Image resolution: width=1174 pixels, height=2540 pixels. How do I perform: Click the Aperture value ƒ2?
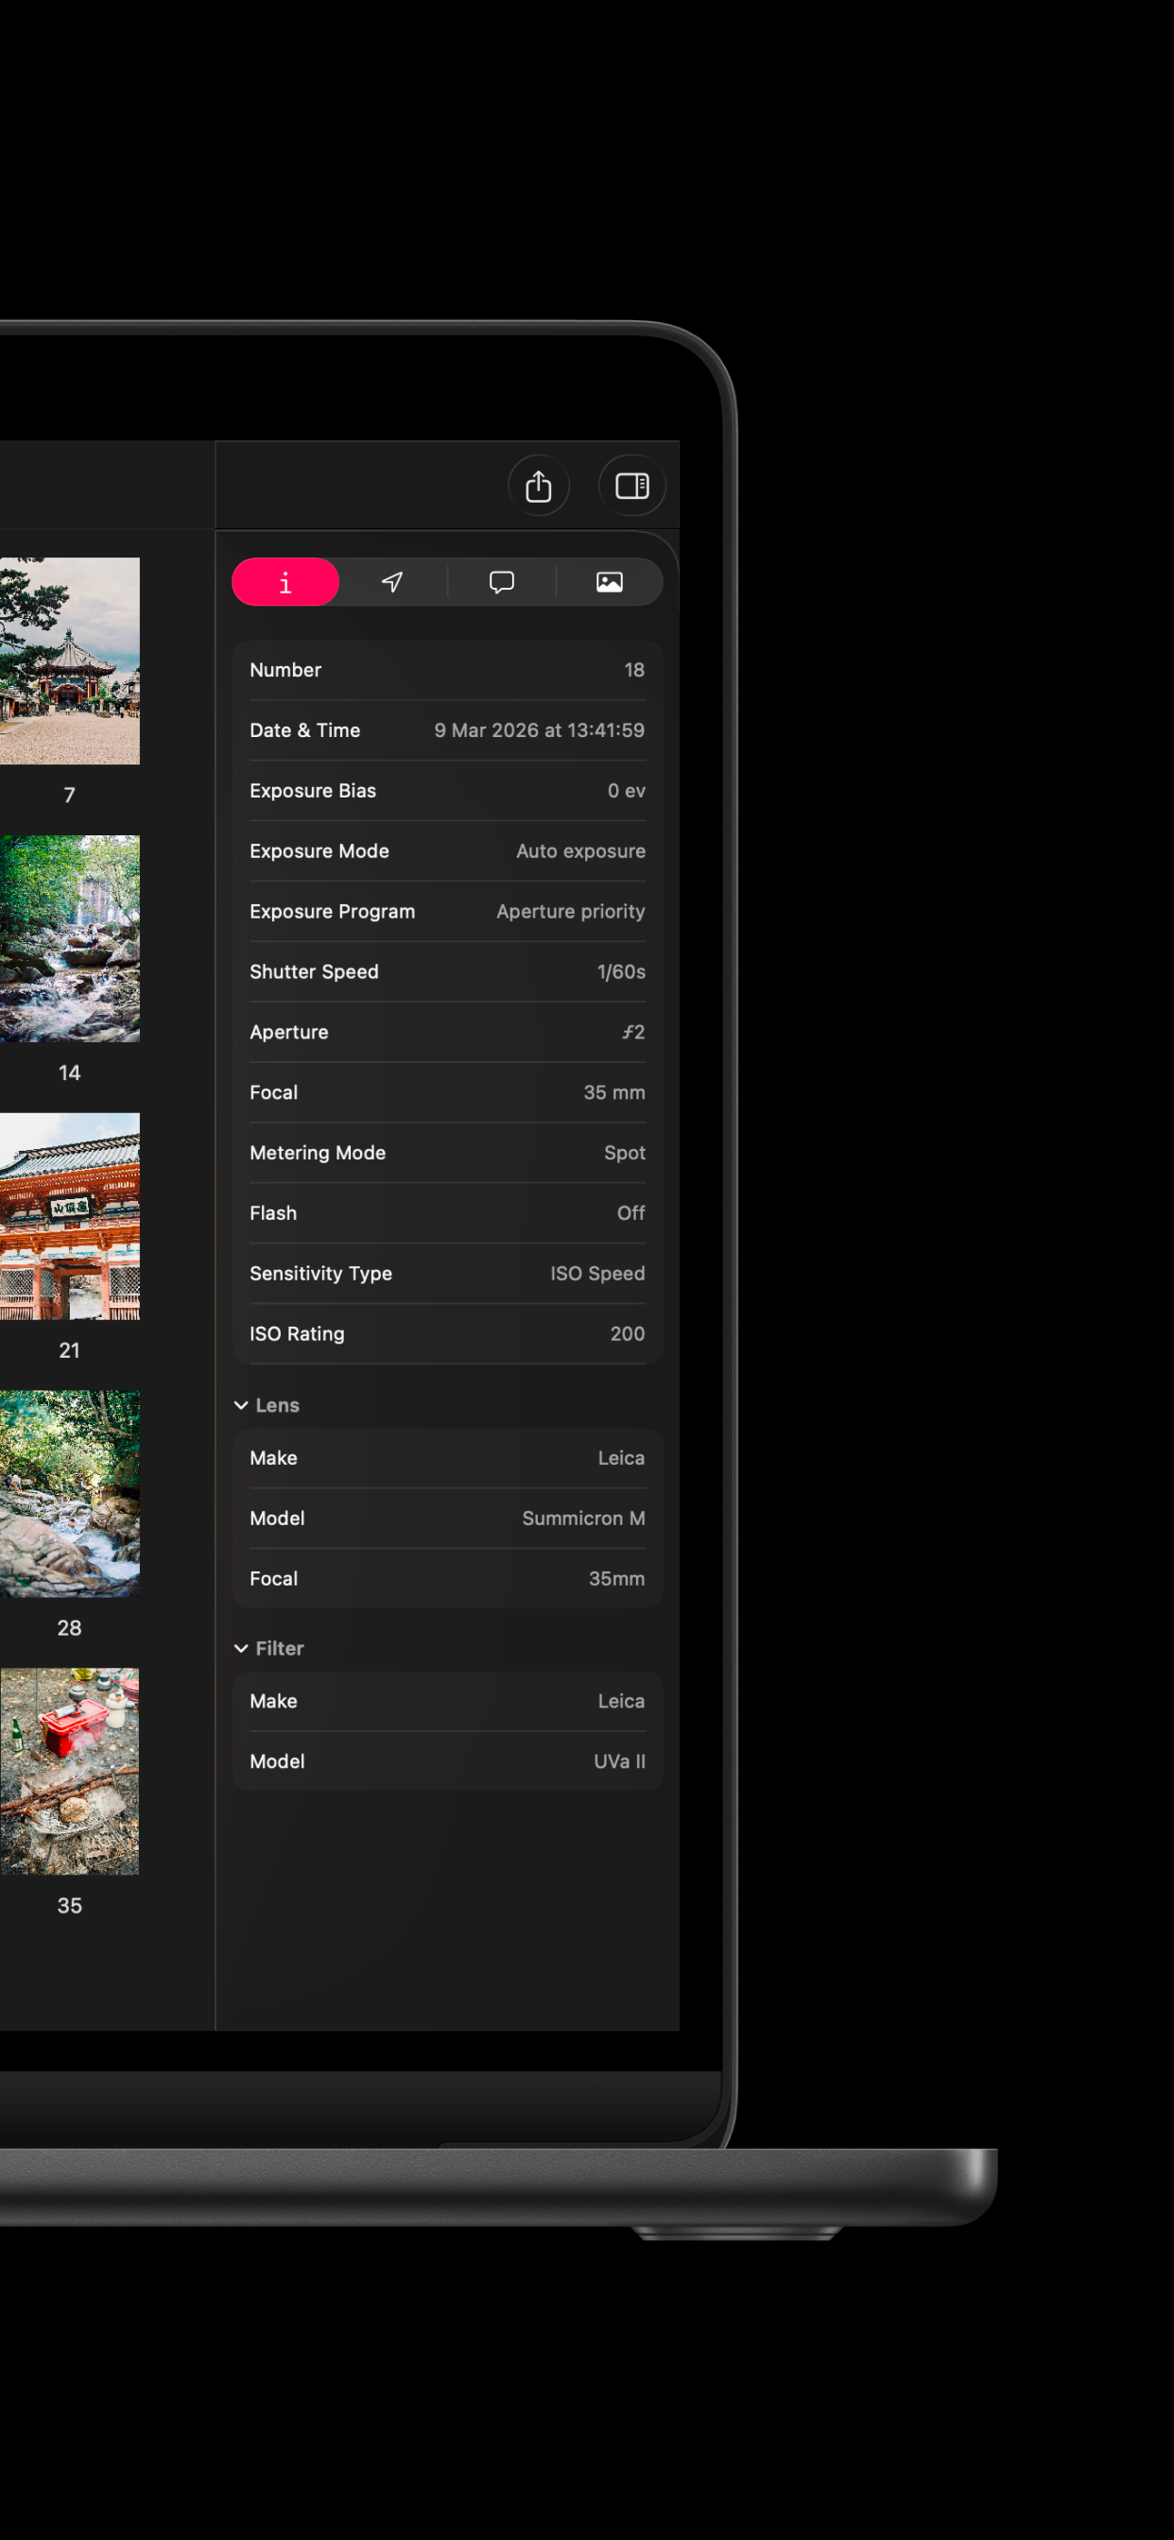coord(633,1033)
